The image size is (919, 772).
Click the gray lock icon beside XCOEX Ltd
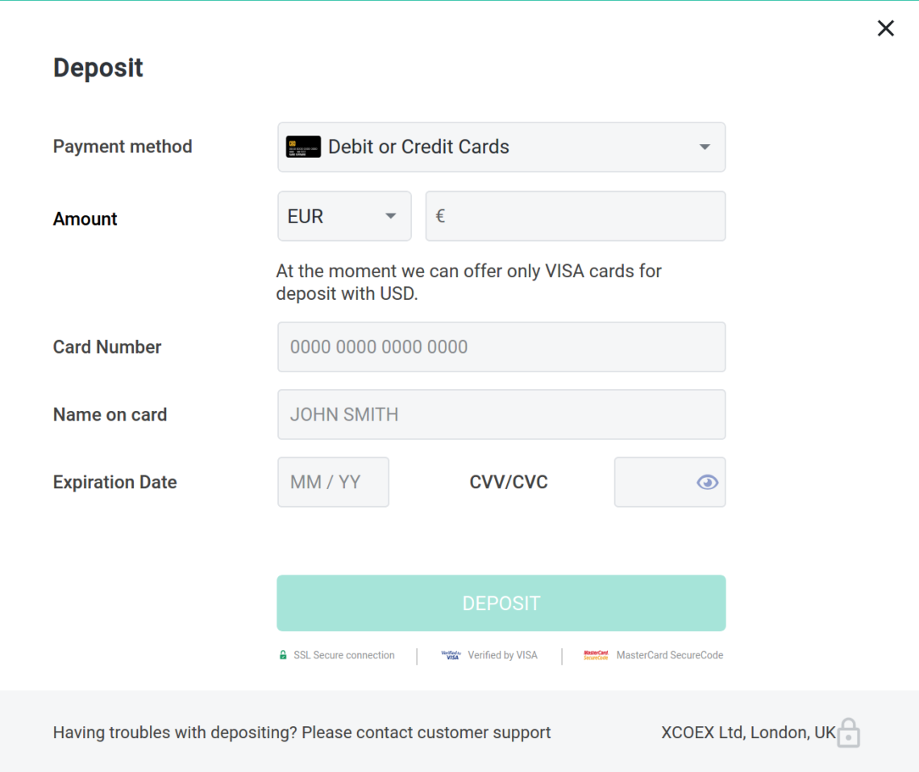(848, 733)
